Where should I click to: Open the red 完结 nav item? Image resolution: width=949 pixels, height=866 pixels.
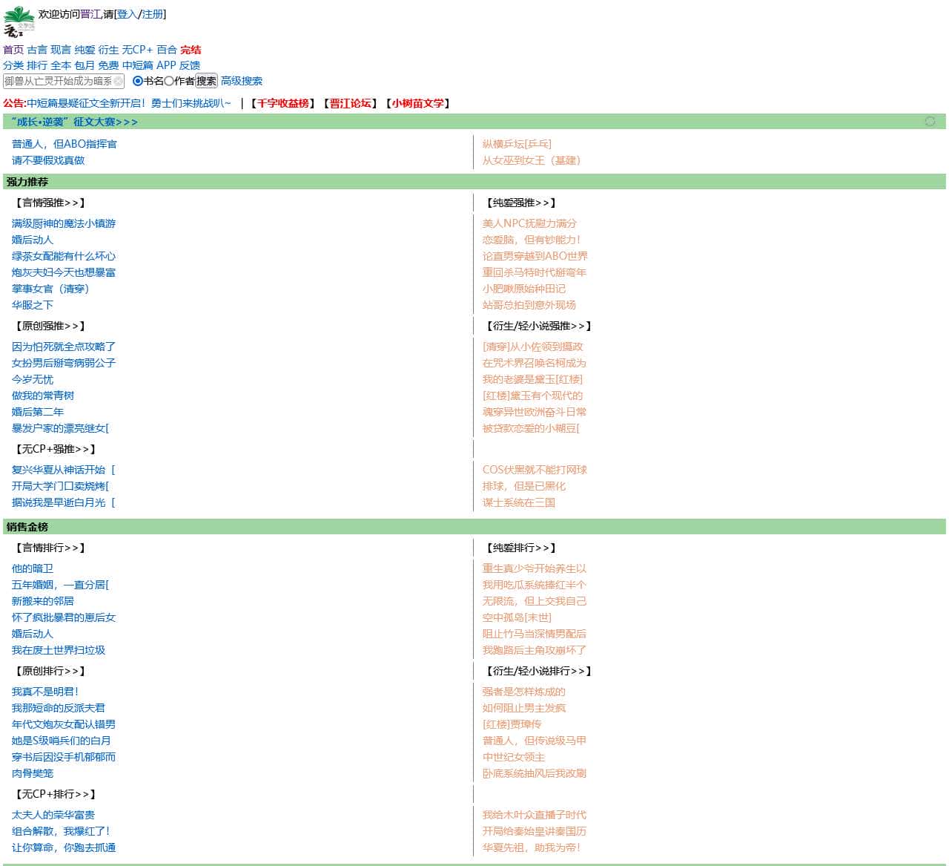click(191, 50)
